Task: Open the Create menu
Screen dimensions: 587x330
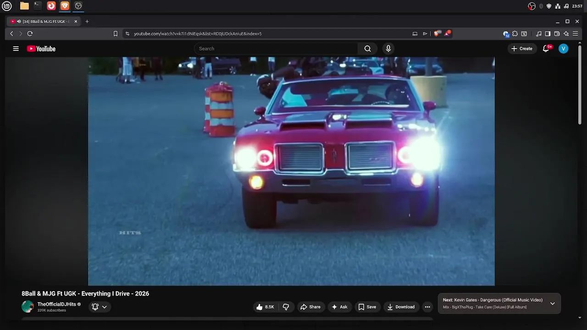Action: tap(522, 49)
